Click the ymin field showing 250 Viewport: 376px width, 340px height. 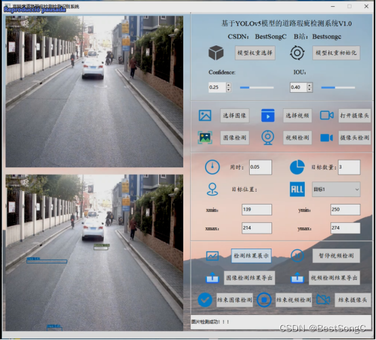[x=345, y=209]
